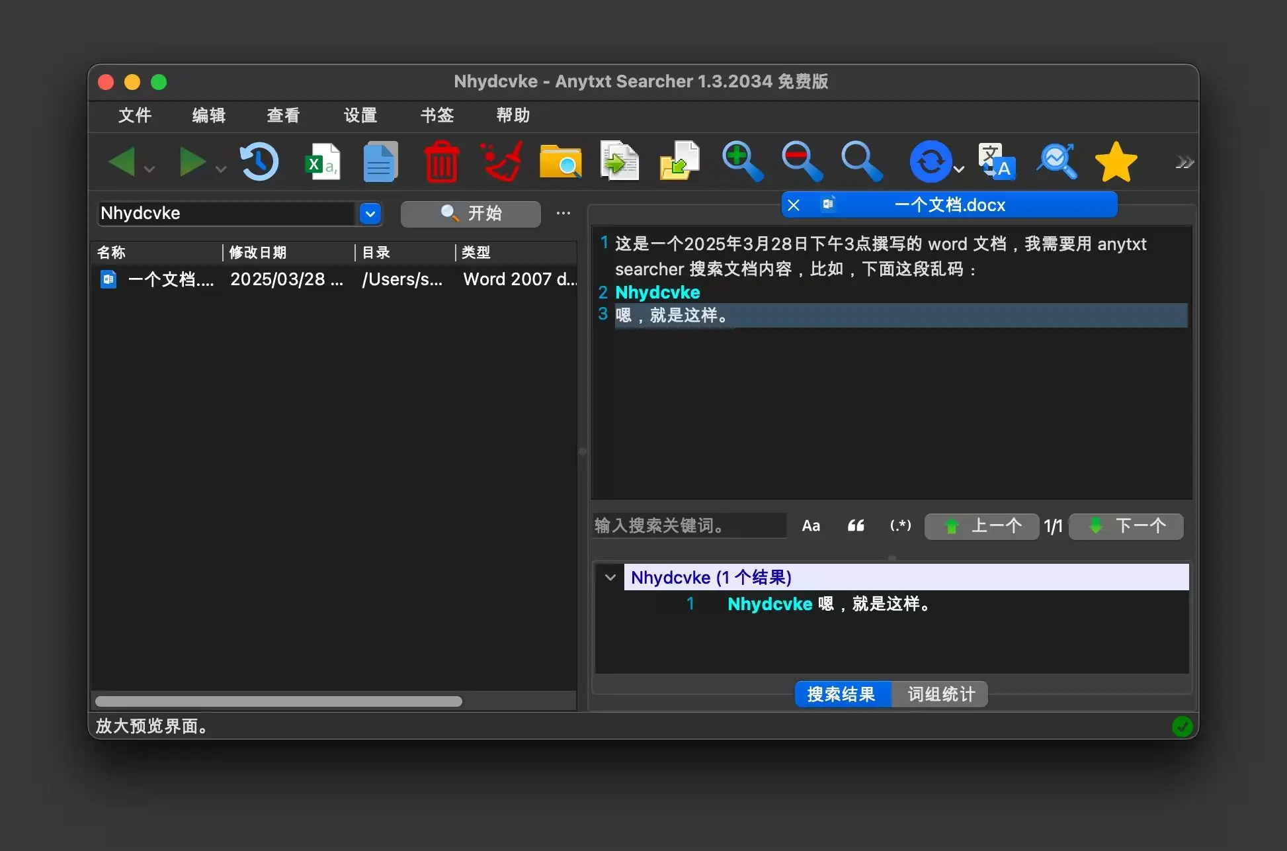
Task: Click the /Users/s... directory cell
Action: [x=402, y=279]
